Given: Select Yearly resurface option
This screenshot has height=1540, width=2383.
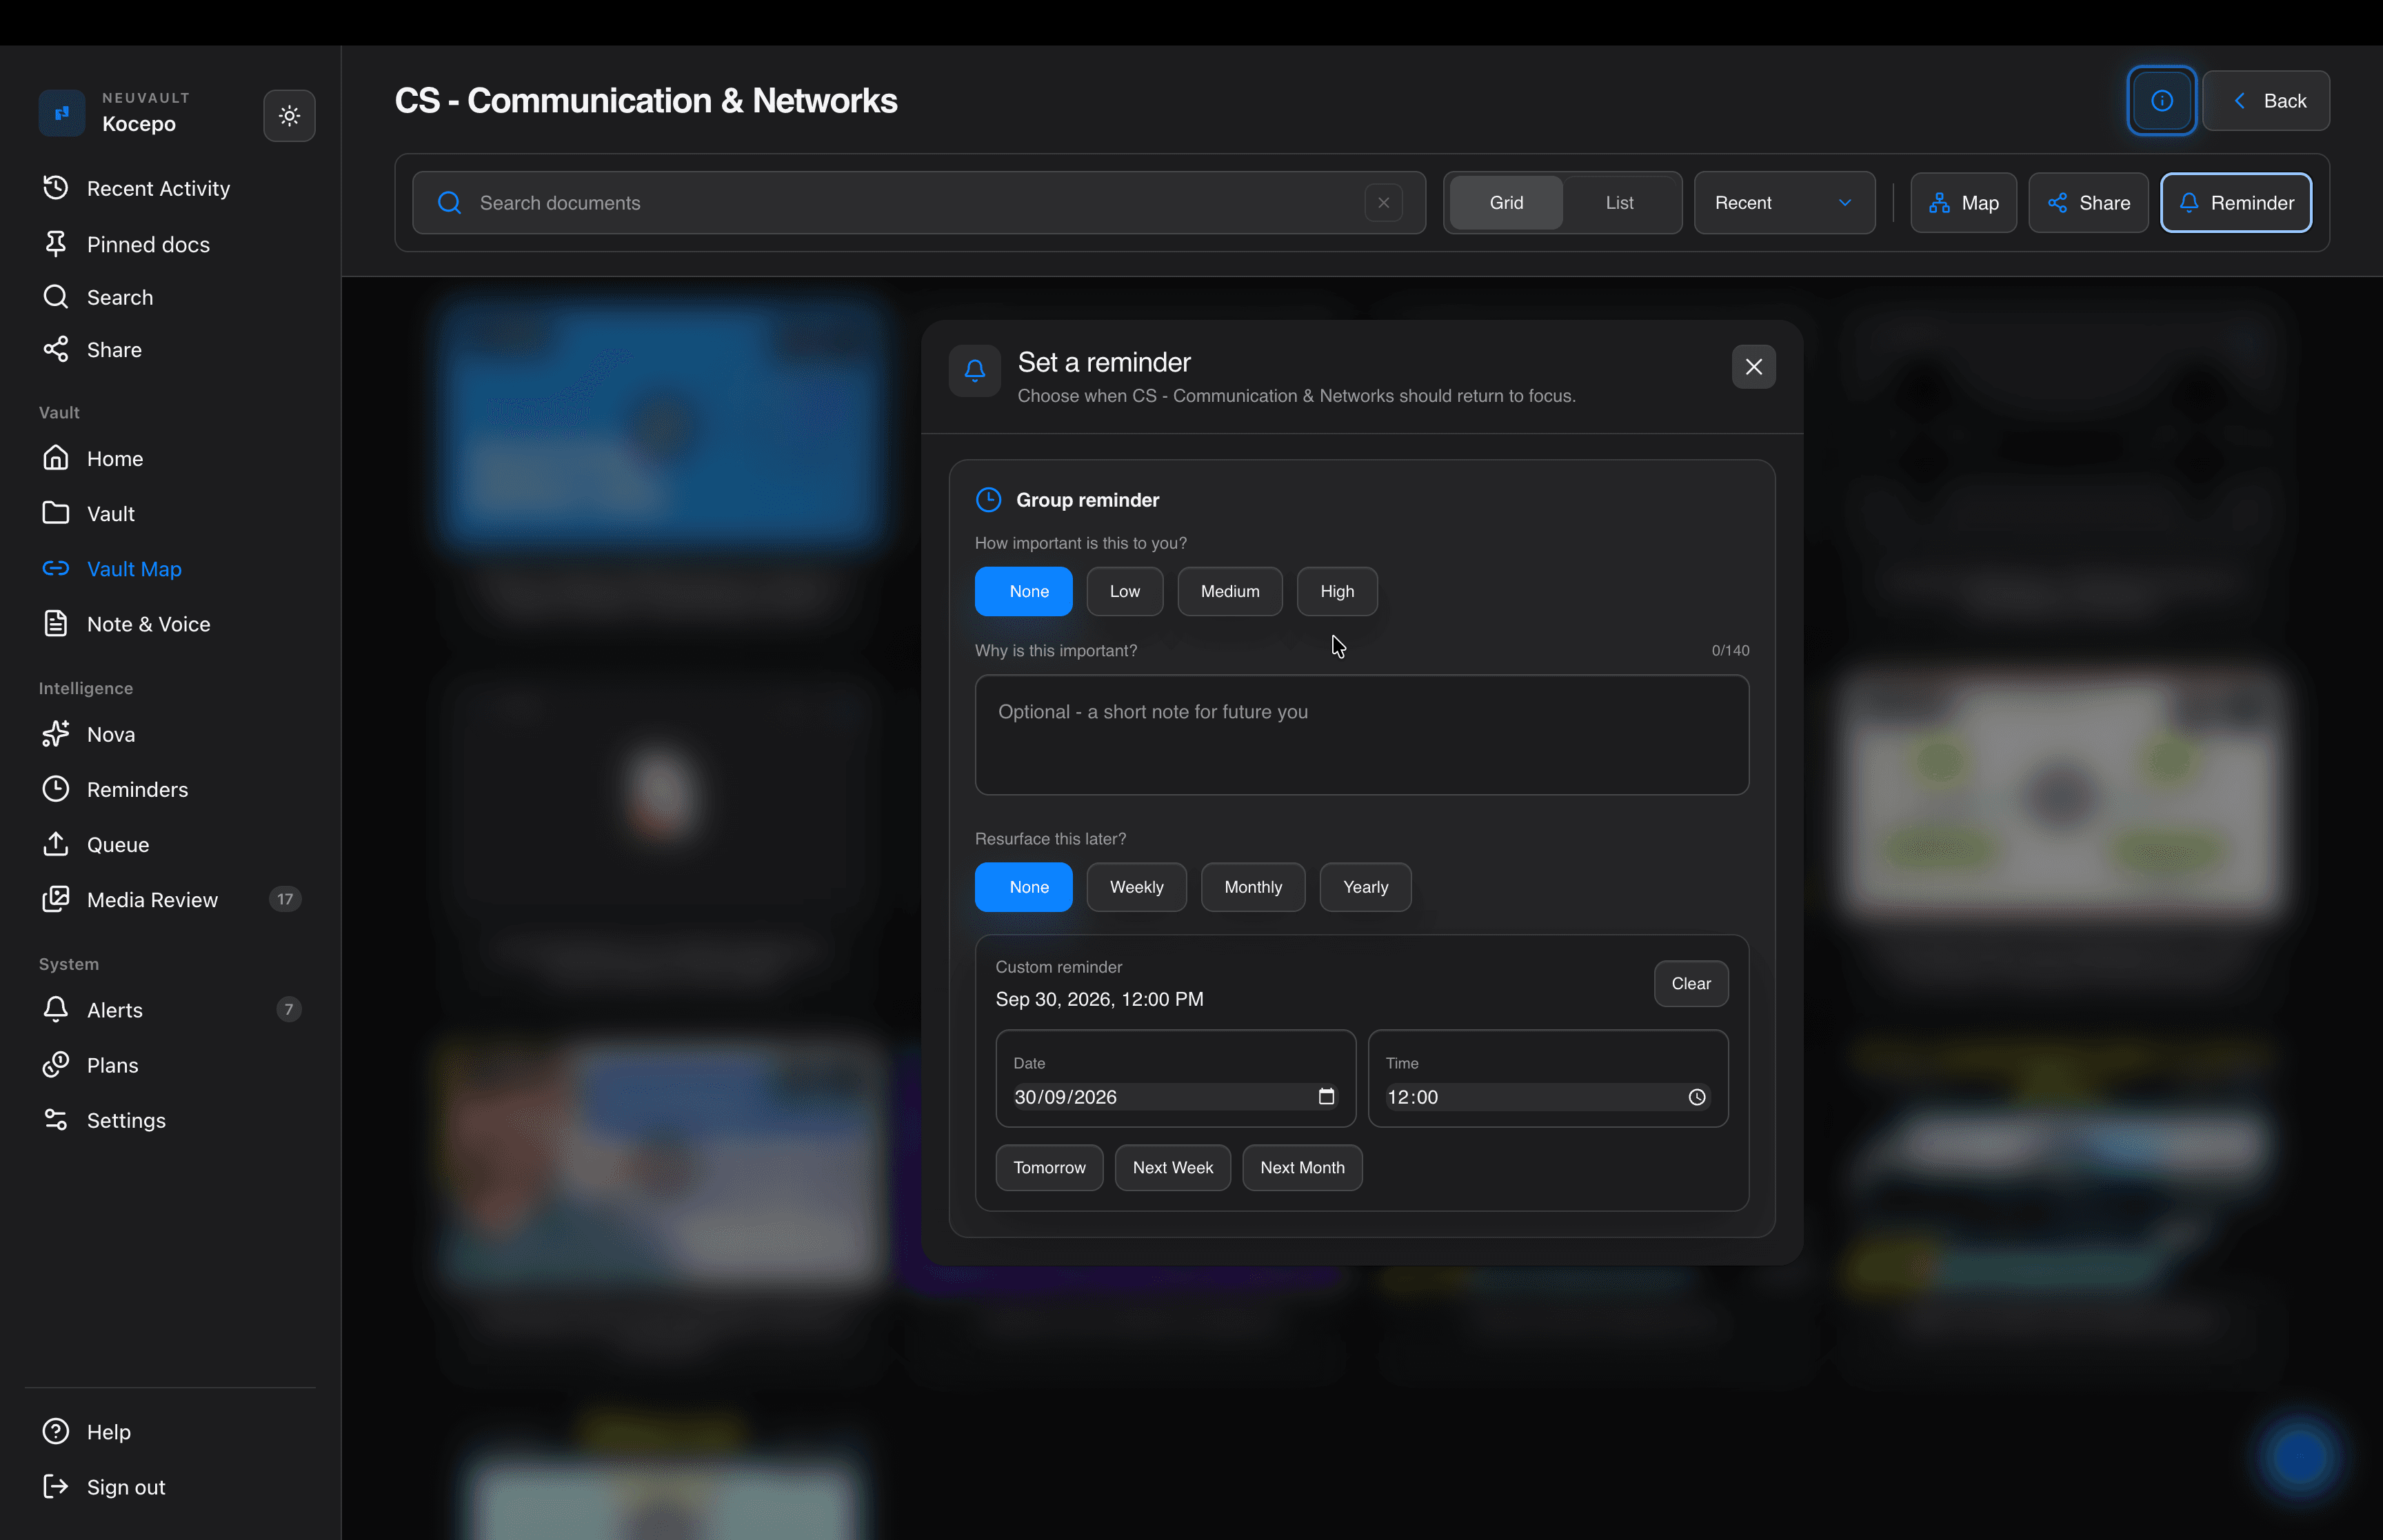Looking at the screenshot, I should pyautogui.click(x=1365, y=887).
